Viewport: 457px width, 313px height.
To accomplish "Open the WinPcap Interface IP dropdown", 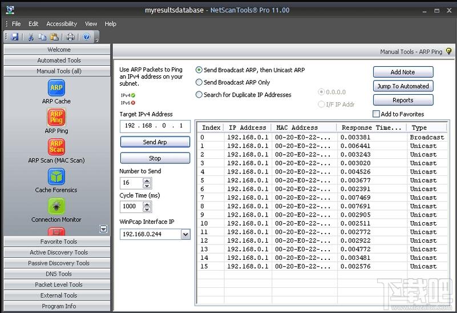I will click(x=185, y=234).
